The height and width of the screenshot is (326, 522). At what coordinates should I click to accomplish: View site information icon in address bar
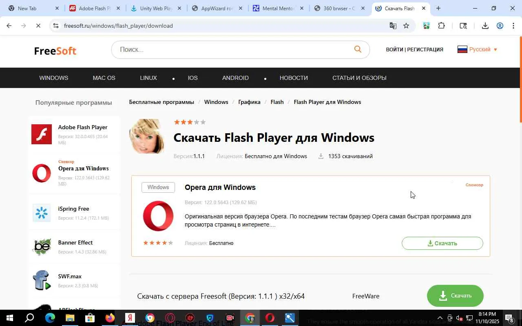pyautogui.click(x=56, y=26)
